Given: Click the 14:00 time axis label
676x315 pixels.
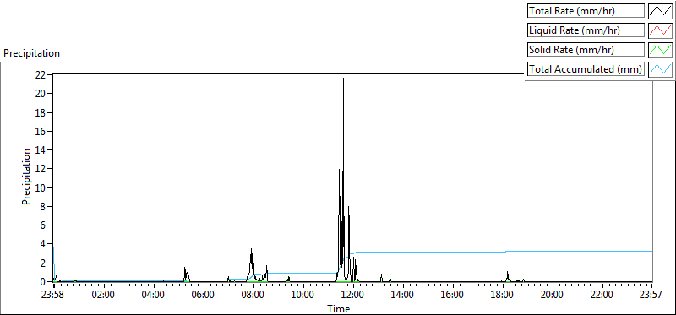Looking at the screenshot, I should 403,296.
